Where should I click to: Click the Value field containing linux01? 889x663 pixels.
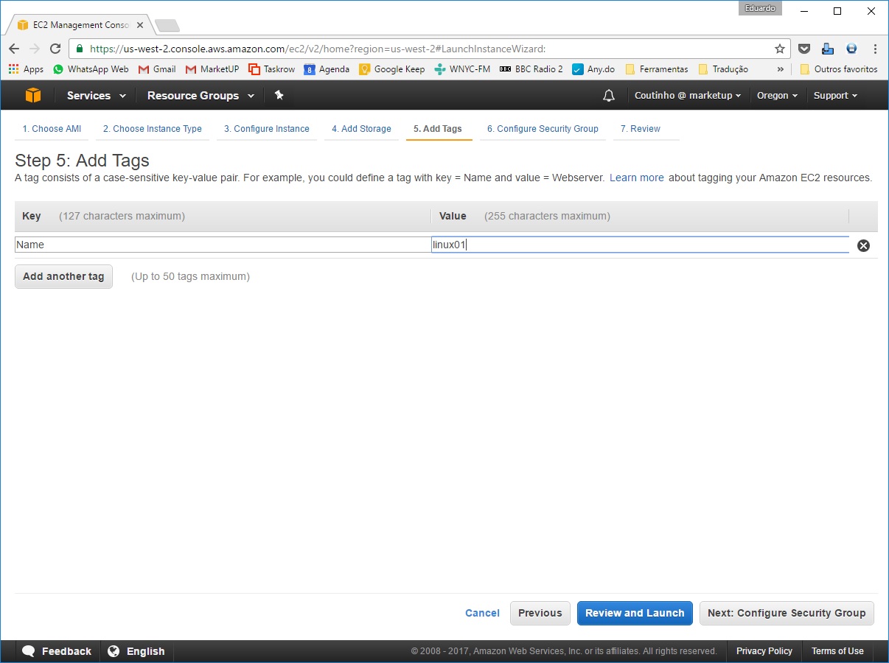click(640, 245)
